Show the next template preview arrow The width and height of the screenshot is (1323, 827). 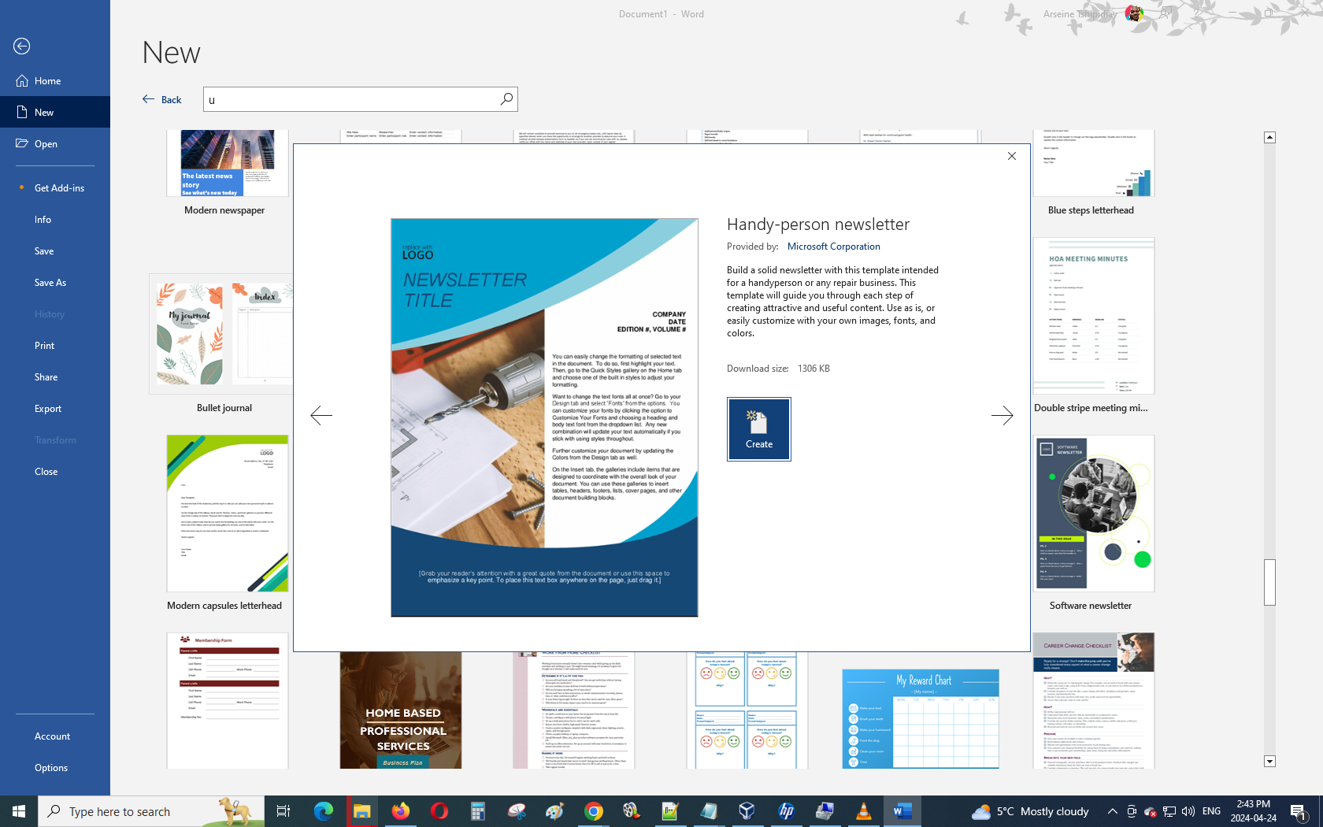1002,415
